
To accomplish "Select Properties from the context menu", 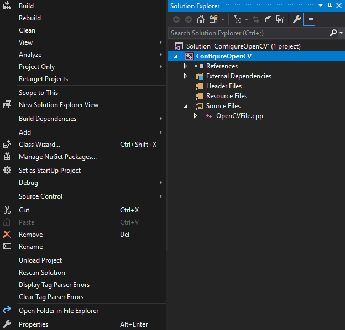I will click(x=33, y=324).
